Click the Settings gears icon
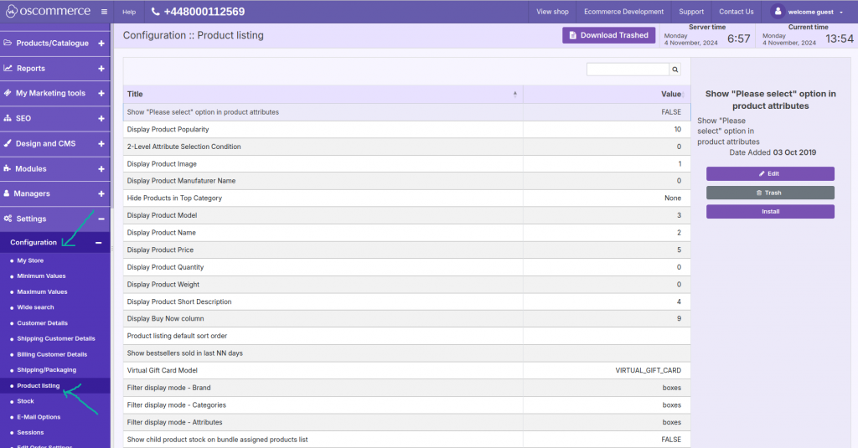The width and height of the screenshot is (858, 448). 8,219
